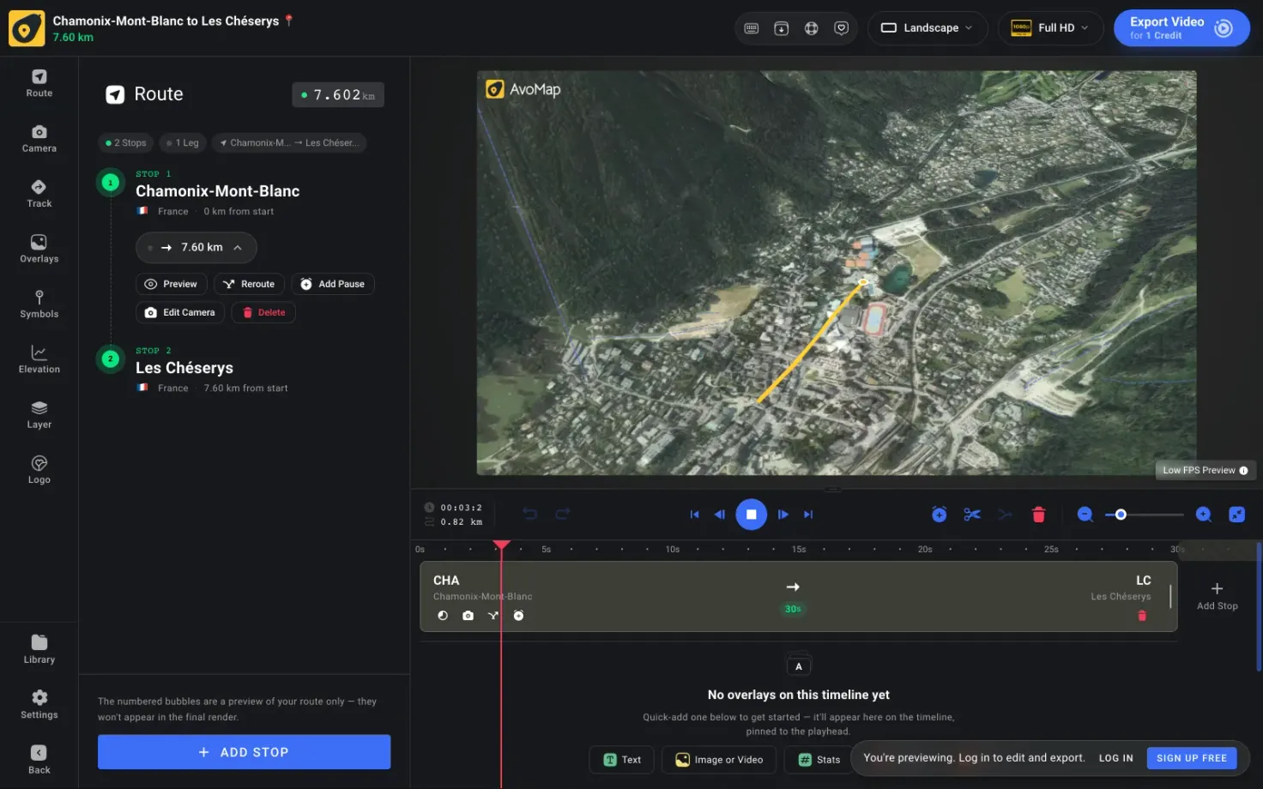
Task: Open the Camera panel in sidebar
Action: pyautogui.click(x=39, y=138)
